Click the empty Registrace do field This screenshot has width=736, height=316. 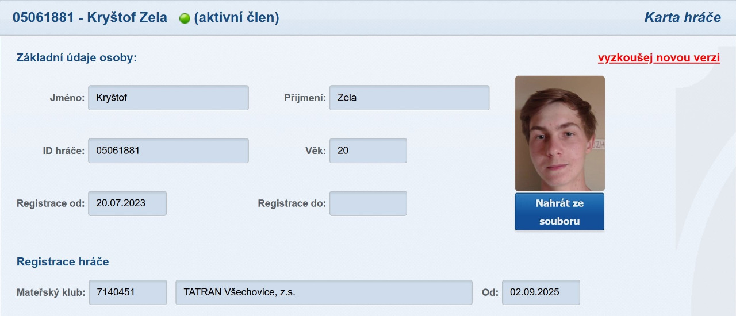[368, 203]
